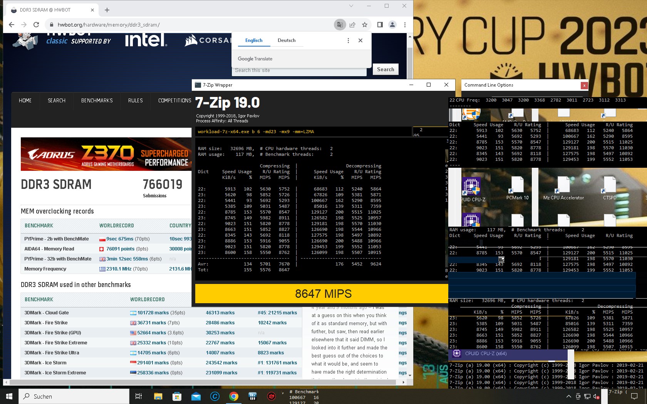Image resolution: width=647 pixels, height=404 pixels.
Task: Click the HWBOT mascot logo
Action: click(x=25, y=41)
